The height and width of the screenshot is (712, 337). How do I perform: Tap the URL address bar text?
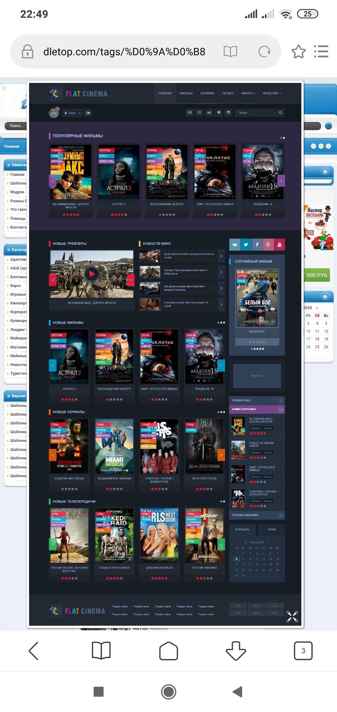[124, 52]
